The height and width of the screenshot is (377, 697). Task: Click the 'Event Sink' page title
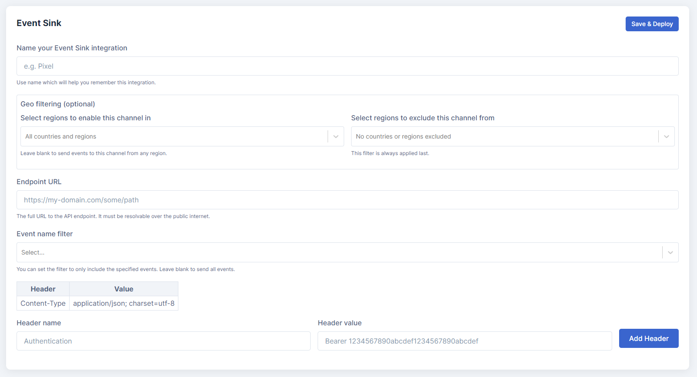coord(39,23)
